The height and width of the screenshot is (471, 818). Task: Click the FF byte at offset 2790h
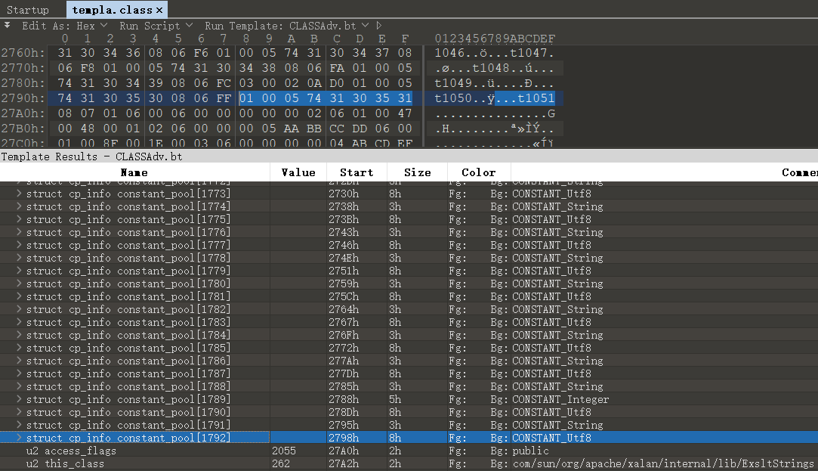224,98
